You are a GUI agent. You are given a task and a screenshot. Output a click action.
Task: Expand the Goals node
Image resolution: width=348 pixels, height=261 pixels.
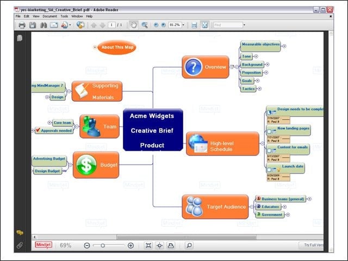coord(257,80)
